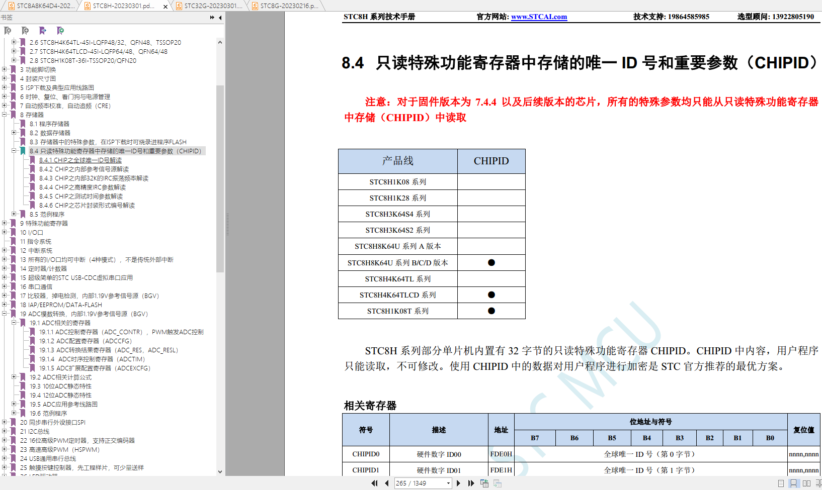Click the bookmark with blue arrow icon
Screen dimensions: 822x490
tap(43, 31)
